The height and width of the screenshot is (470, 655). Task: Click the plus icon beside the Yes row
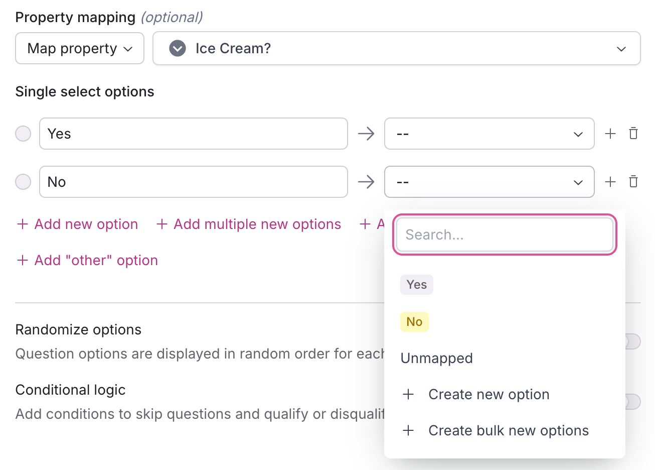click(610, 134)
